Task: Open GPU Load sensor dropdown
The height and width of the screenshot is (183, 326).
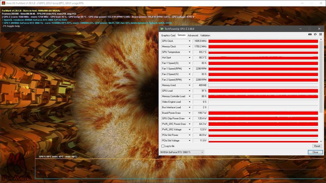Action: [189, 91]
